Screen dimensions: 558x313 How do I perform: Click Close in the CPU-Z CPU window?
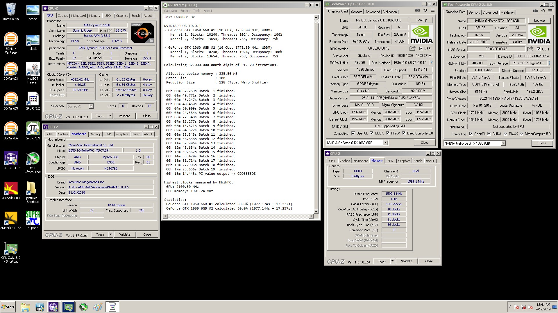(x=147, y=116)
